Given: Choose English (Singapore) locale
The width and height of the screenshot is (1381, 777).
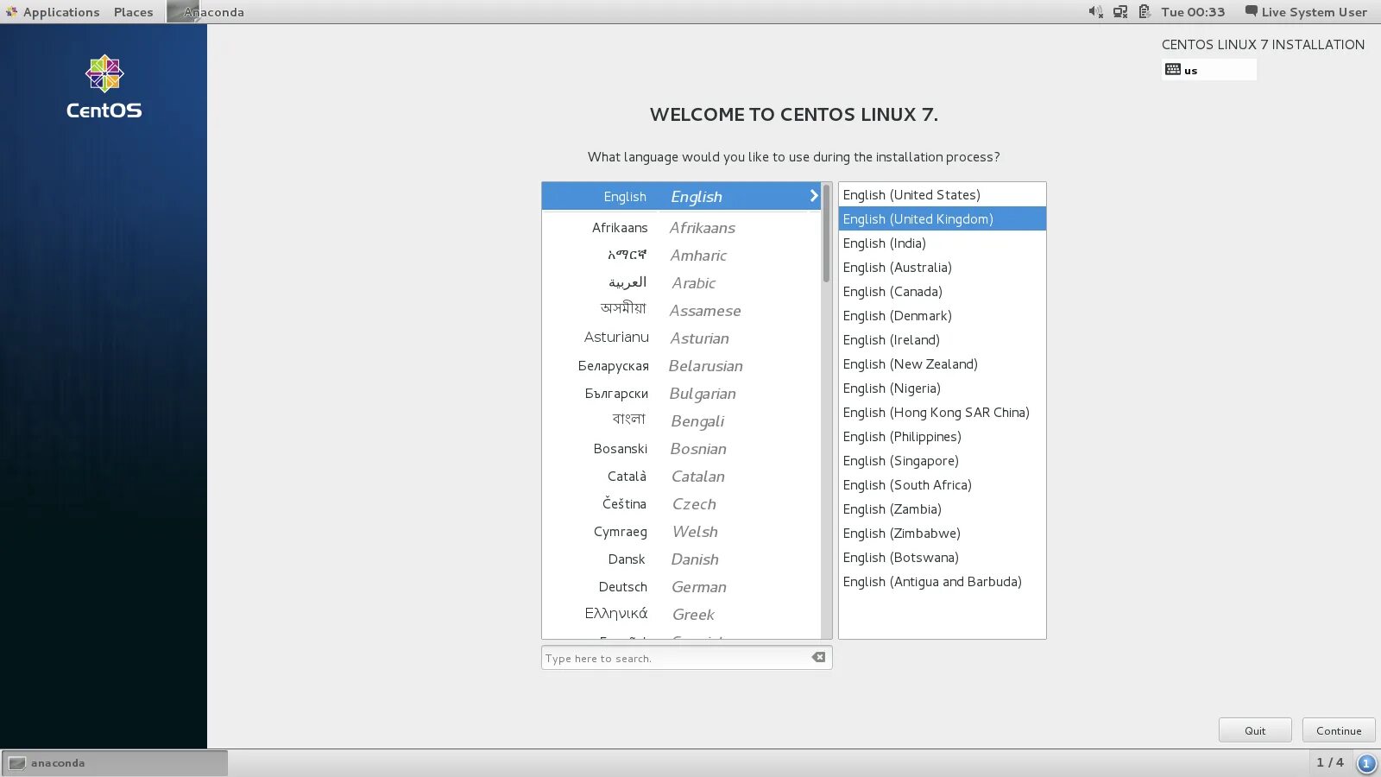Looking at the screenshot, I should [x=942, y=461].
